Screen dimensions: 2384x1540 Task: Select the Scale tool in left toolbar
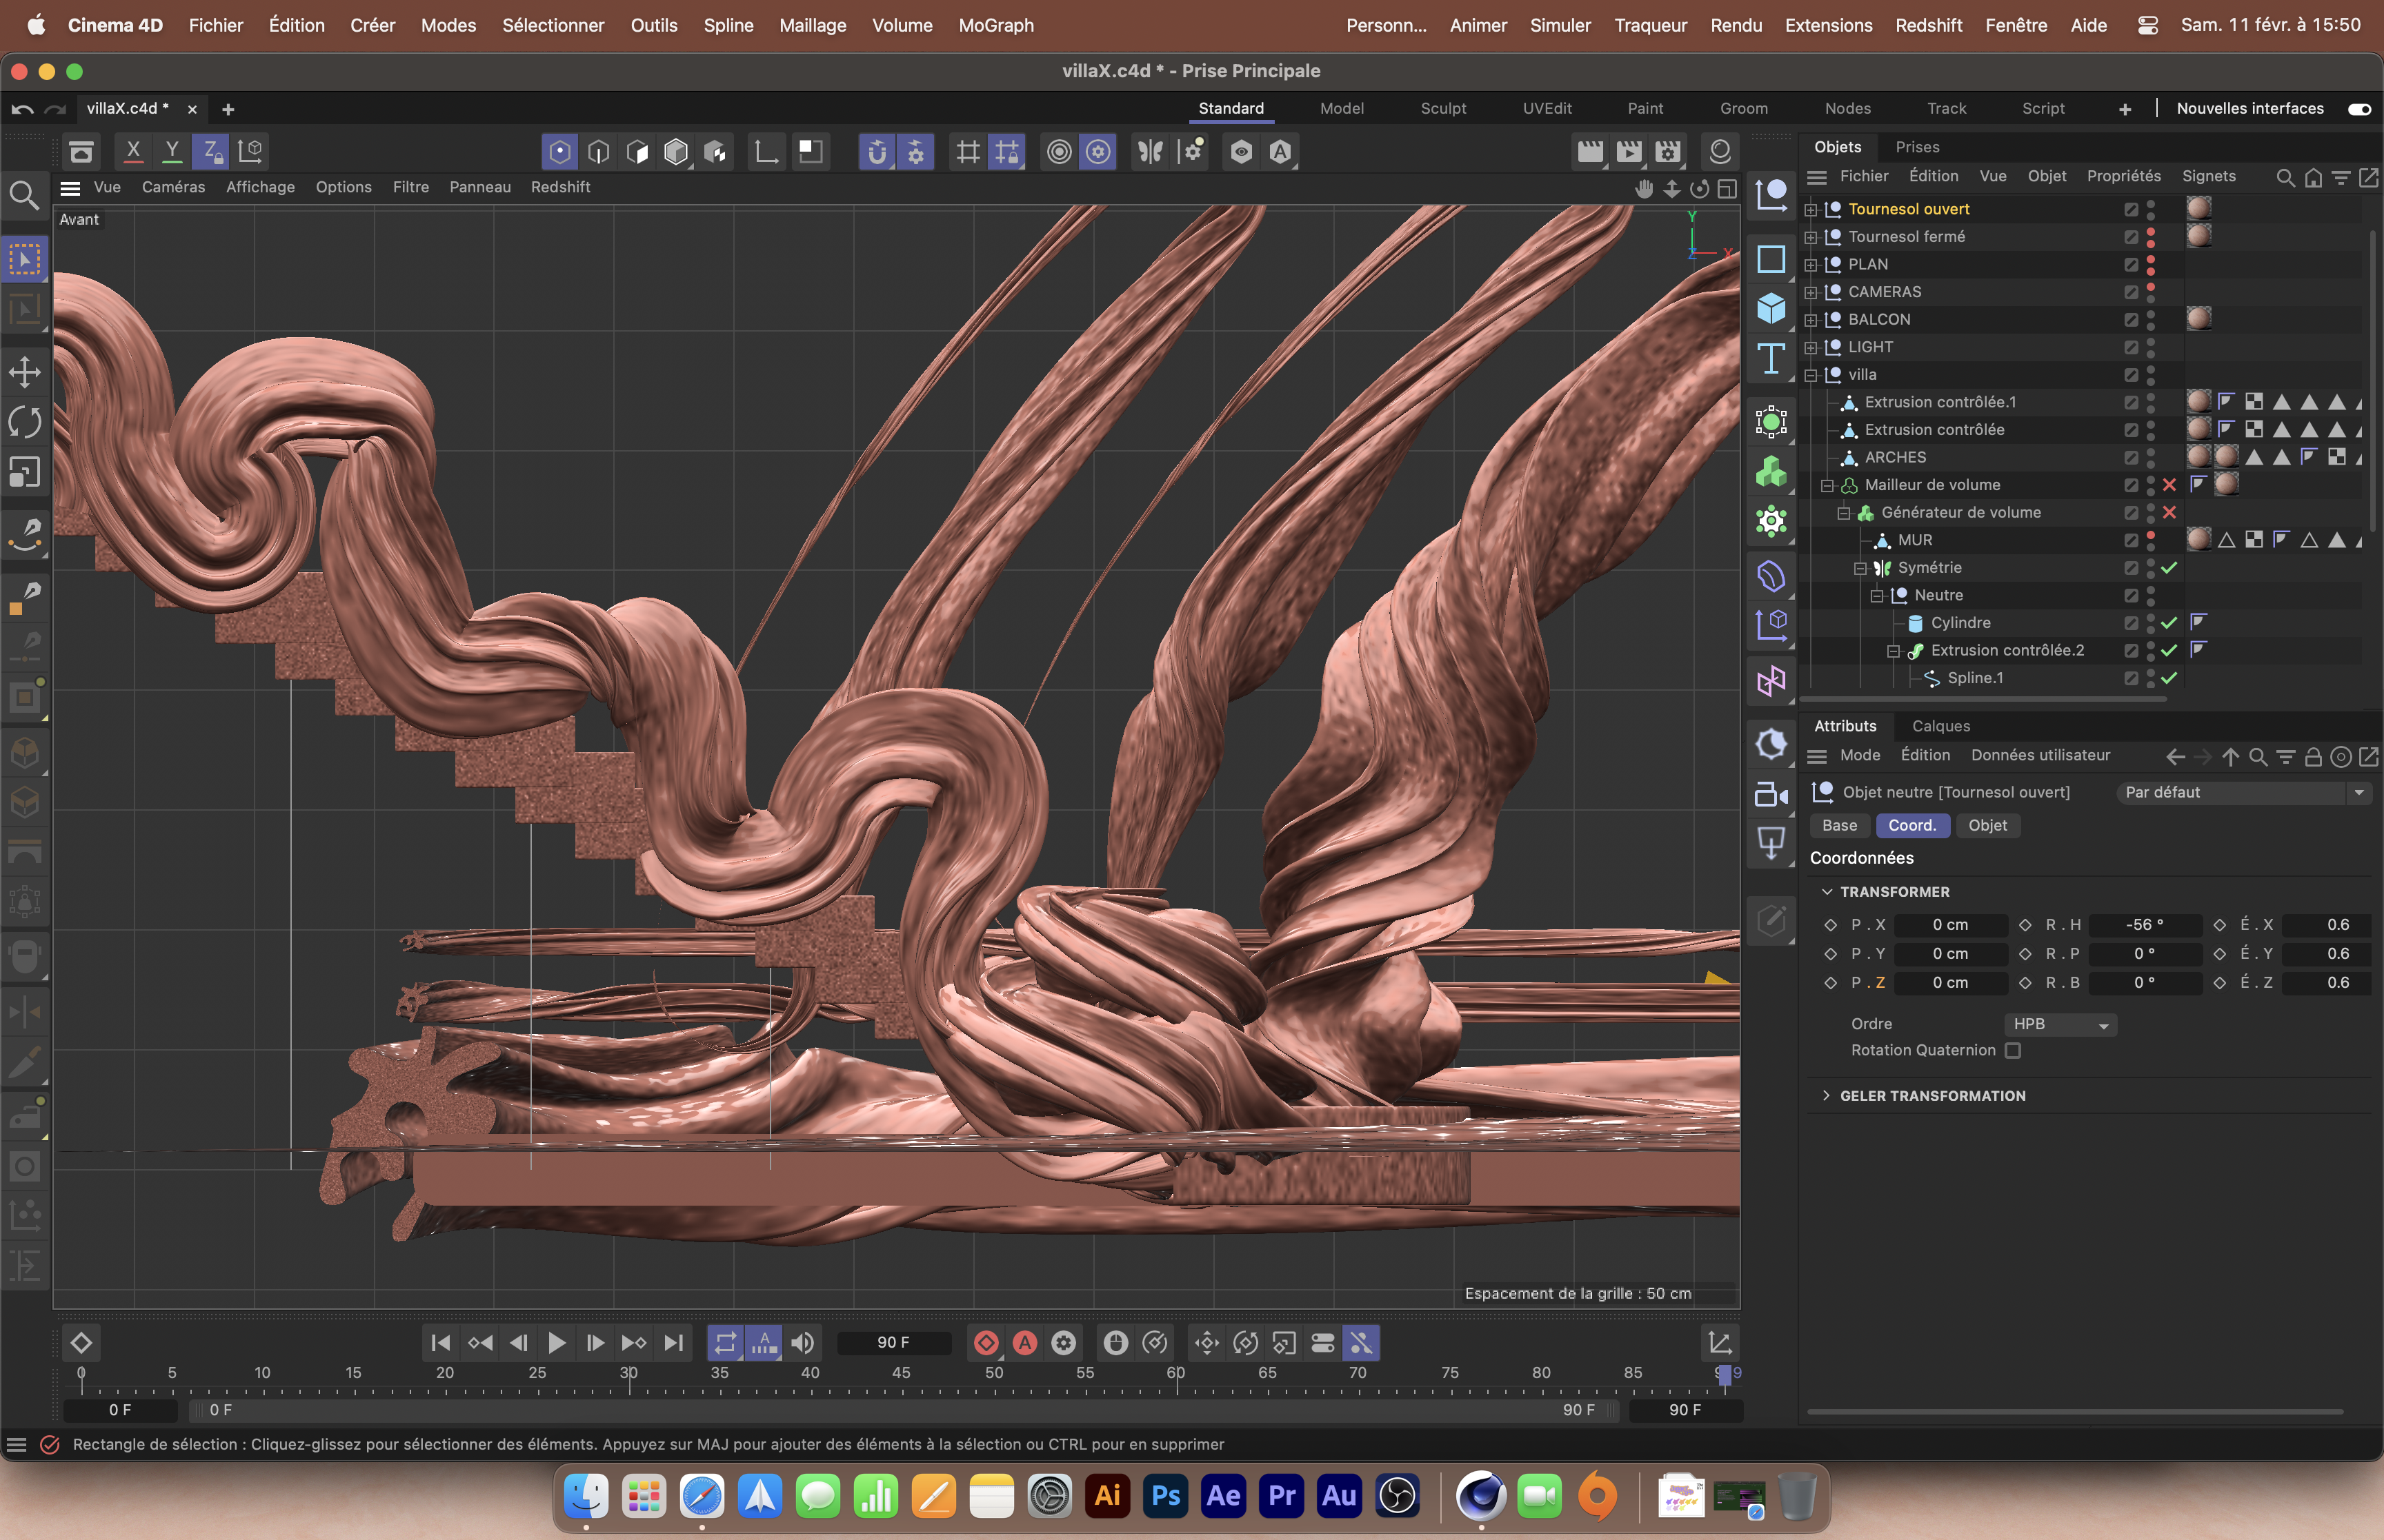coord(25,471)
